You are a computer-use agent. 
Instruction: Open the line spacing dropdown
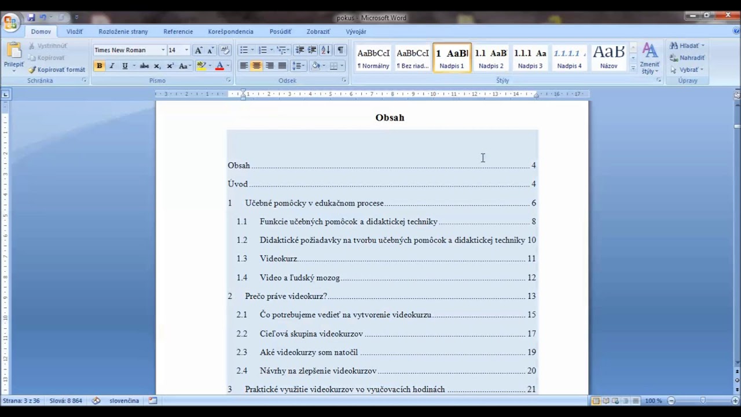click(298, 66)
